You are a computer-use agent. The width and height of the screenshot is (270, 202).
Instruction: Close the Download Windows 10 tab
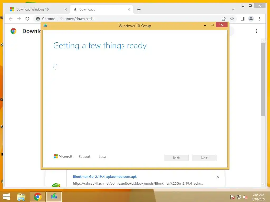point(66,9)
